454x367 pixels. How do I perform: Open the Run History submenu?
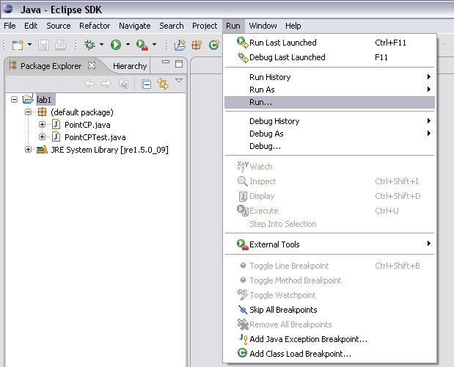tap(329, 77)
